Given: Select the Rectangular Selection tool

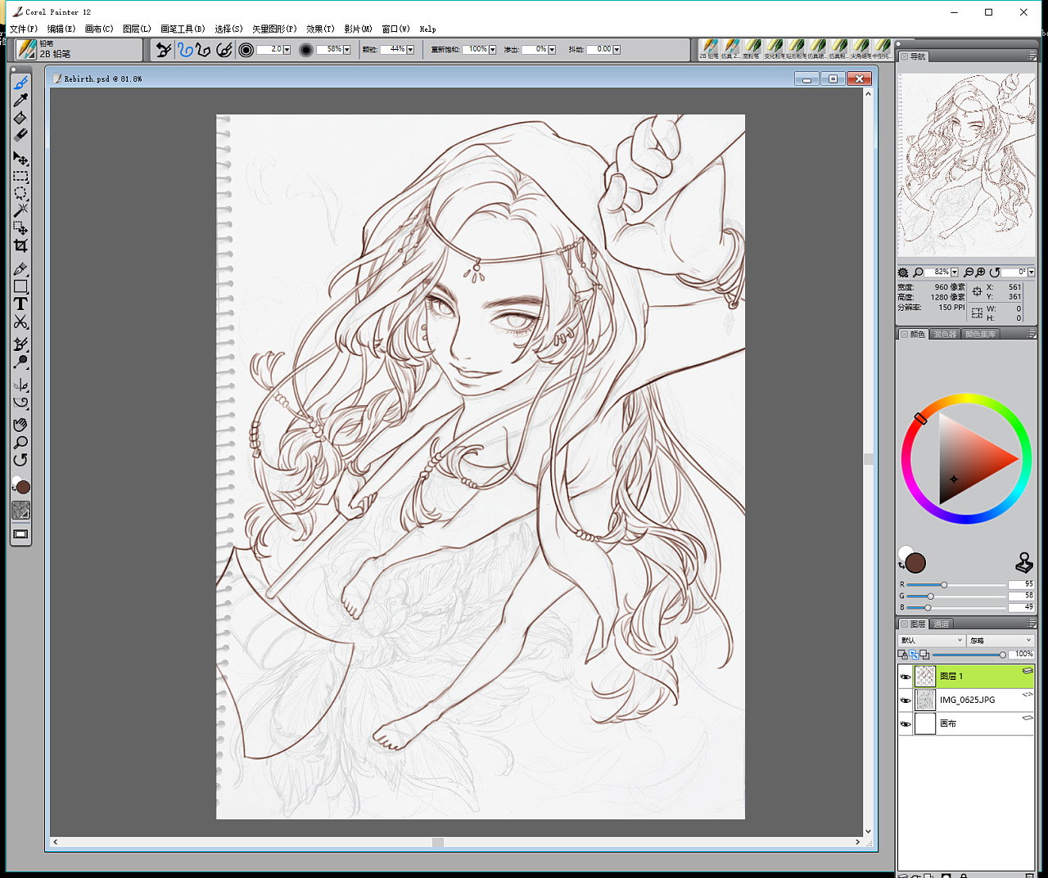Looking at the screenshot, I should pyautogui.click(x=20, y=177).
